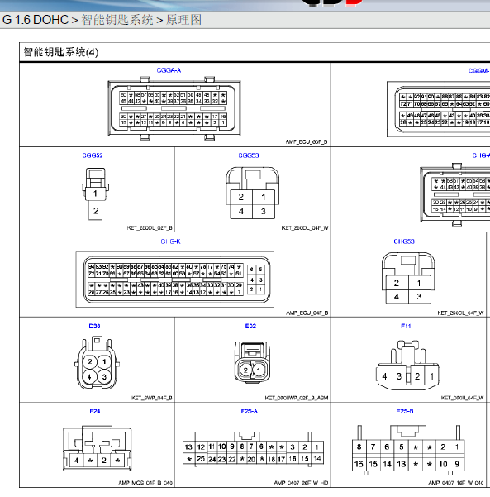Select the E02 two-pin connector drawing

(x=253, y=362)
